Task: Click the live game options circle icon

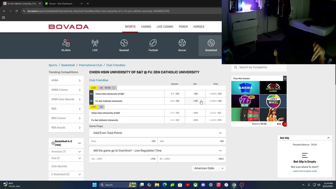Action: pos(114,88)
